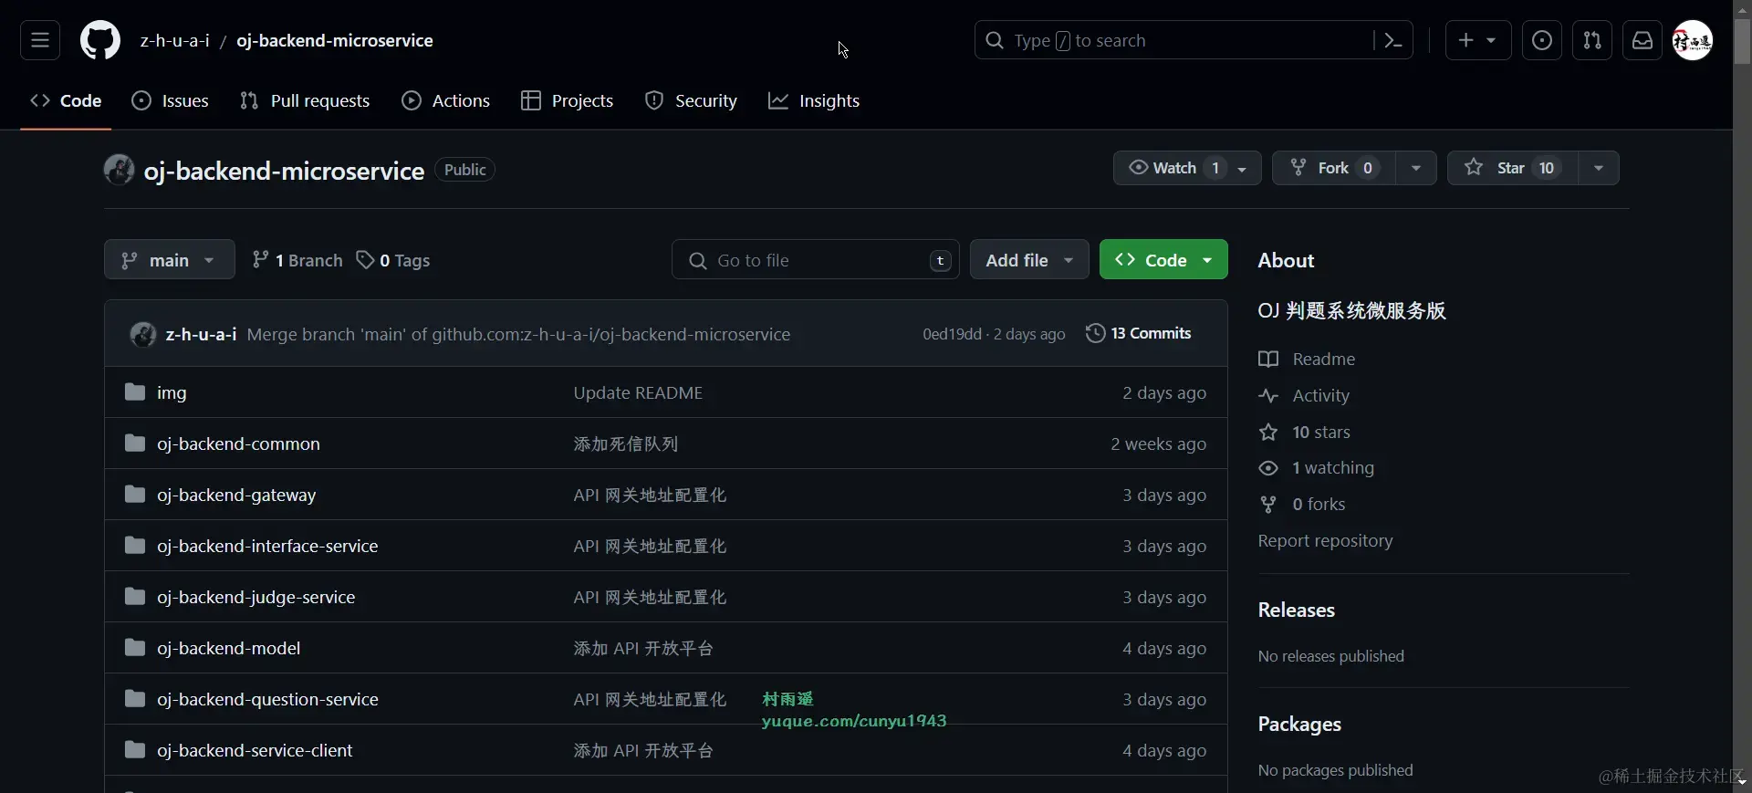The height and width of the screenshot is (793, 1752).
Task: Open the hamburger navigation menu
Action: (40, 40)
